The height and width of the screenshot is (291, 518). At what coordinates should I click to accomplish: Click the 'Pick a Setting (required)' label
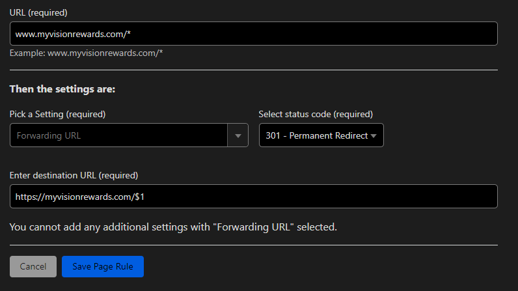[57, 115]
